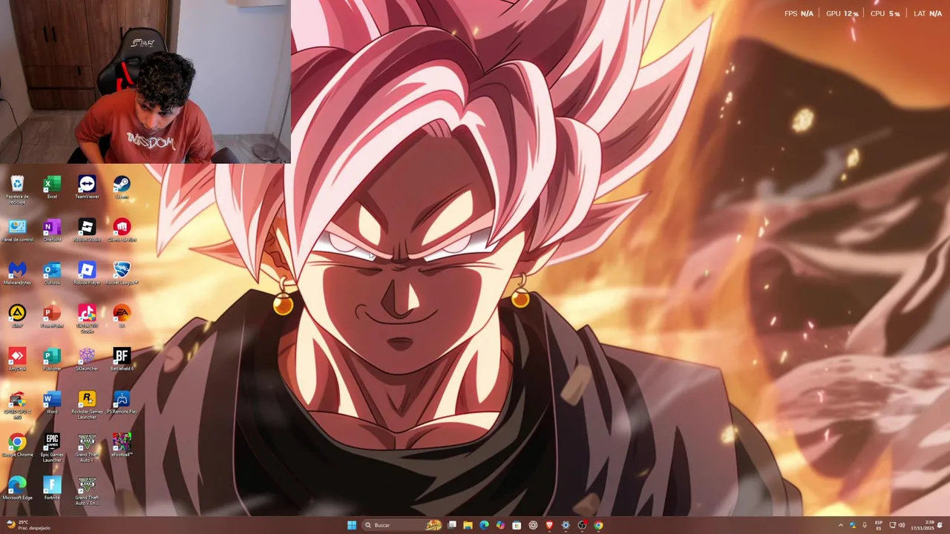
Task: Open the Windows Start menu
Action: coord(352,525)
